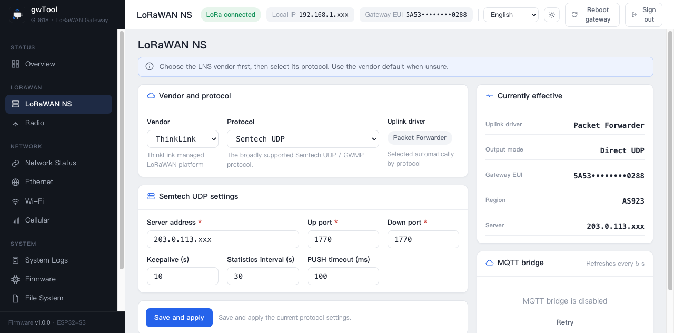Screen dimensions: 674x333
Task: Open the Firmware page from sidebar
Action: [x=58, y=279]
